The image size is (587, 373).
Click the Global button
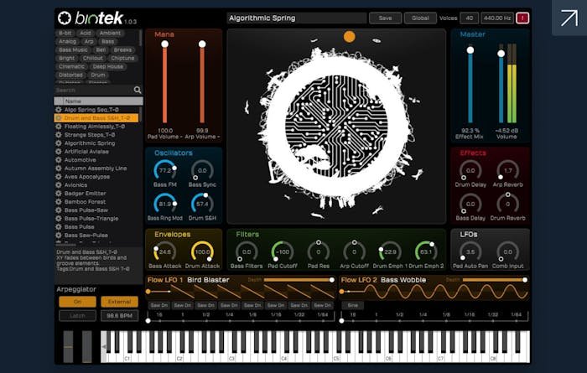[418, 18]
